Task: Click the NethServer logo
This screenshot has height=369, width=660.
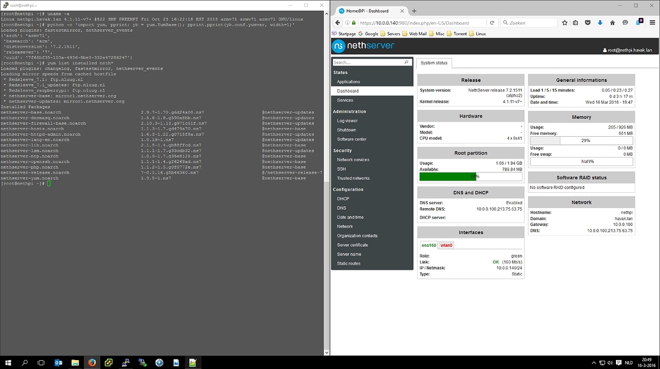Action: 357,46
